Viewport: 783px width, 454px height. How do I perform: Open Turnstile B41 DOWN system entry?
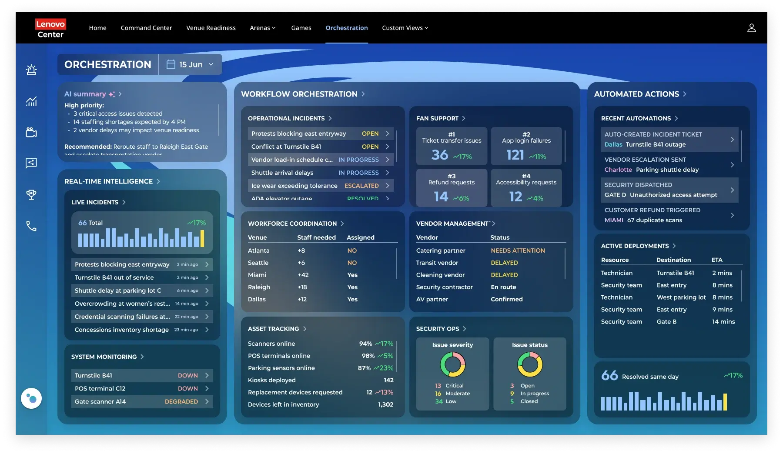[x=142, y=375]
